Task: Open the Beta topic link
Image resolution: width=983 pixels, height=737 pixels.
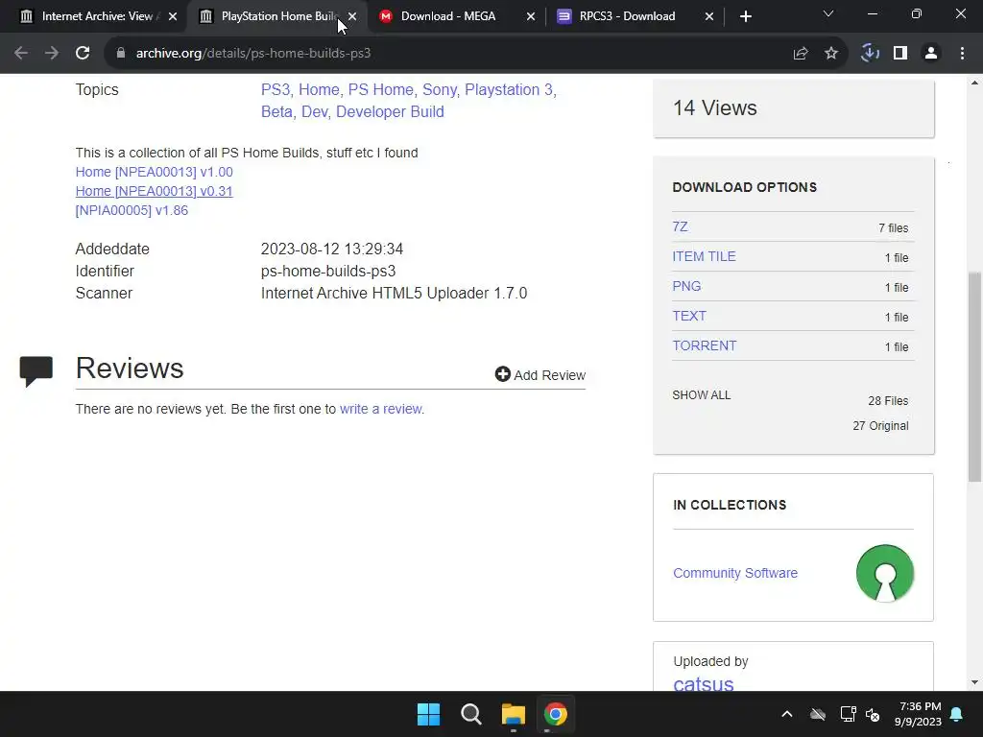Action: tap(276, 111)
